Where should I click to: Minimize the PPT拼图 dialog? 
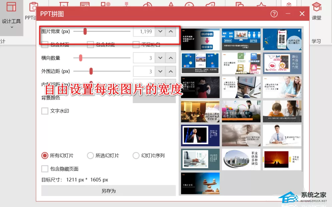coord(288,14)
